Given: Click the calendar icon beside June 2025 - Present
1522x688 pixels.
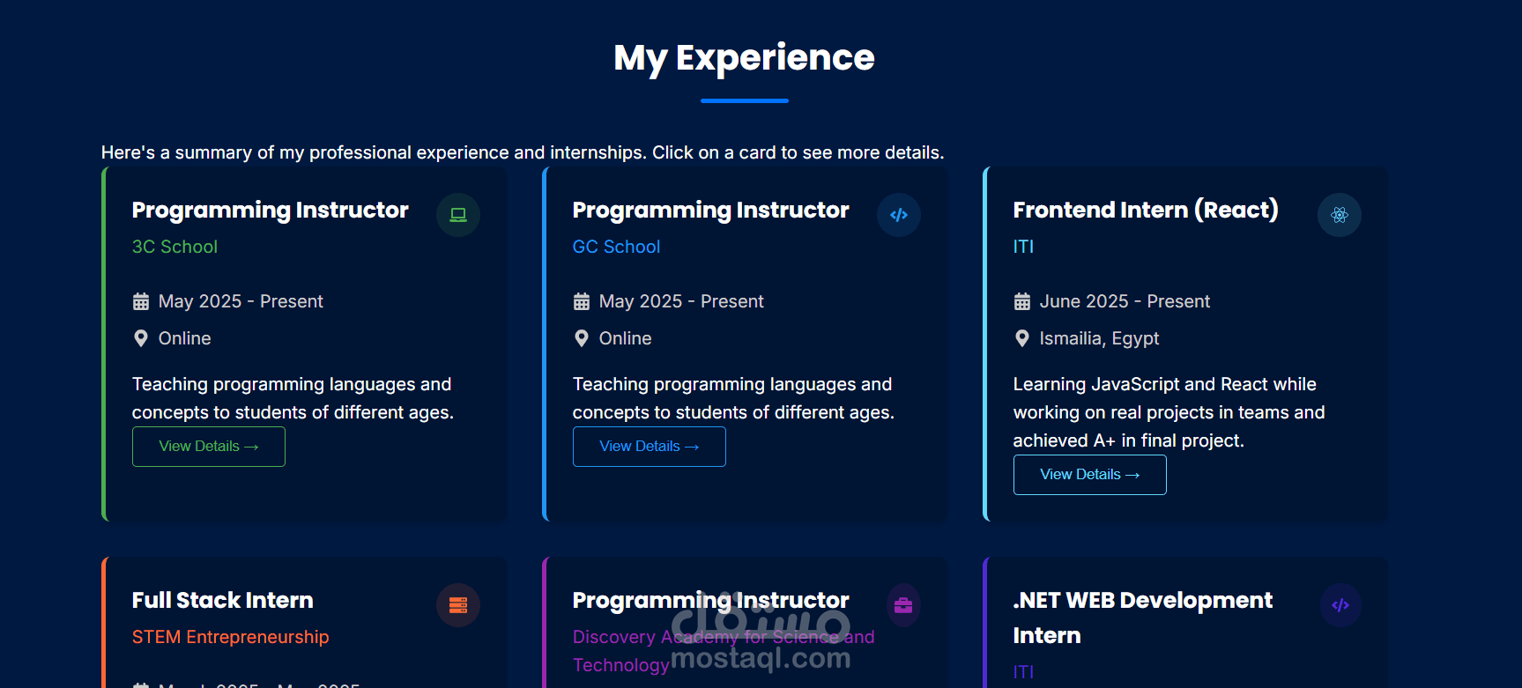Looking at the screenshot, I should pos(1022,301).
